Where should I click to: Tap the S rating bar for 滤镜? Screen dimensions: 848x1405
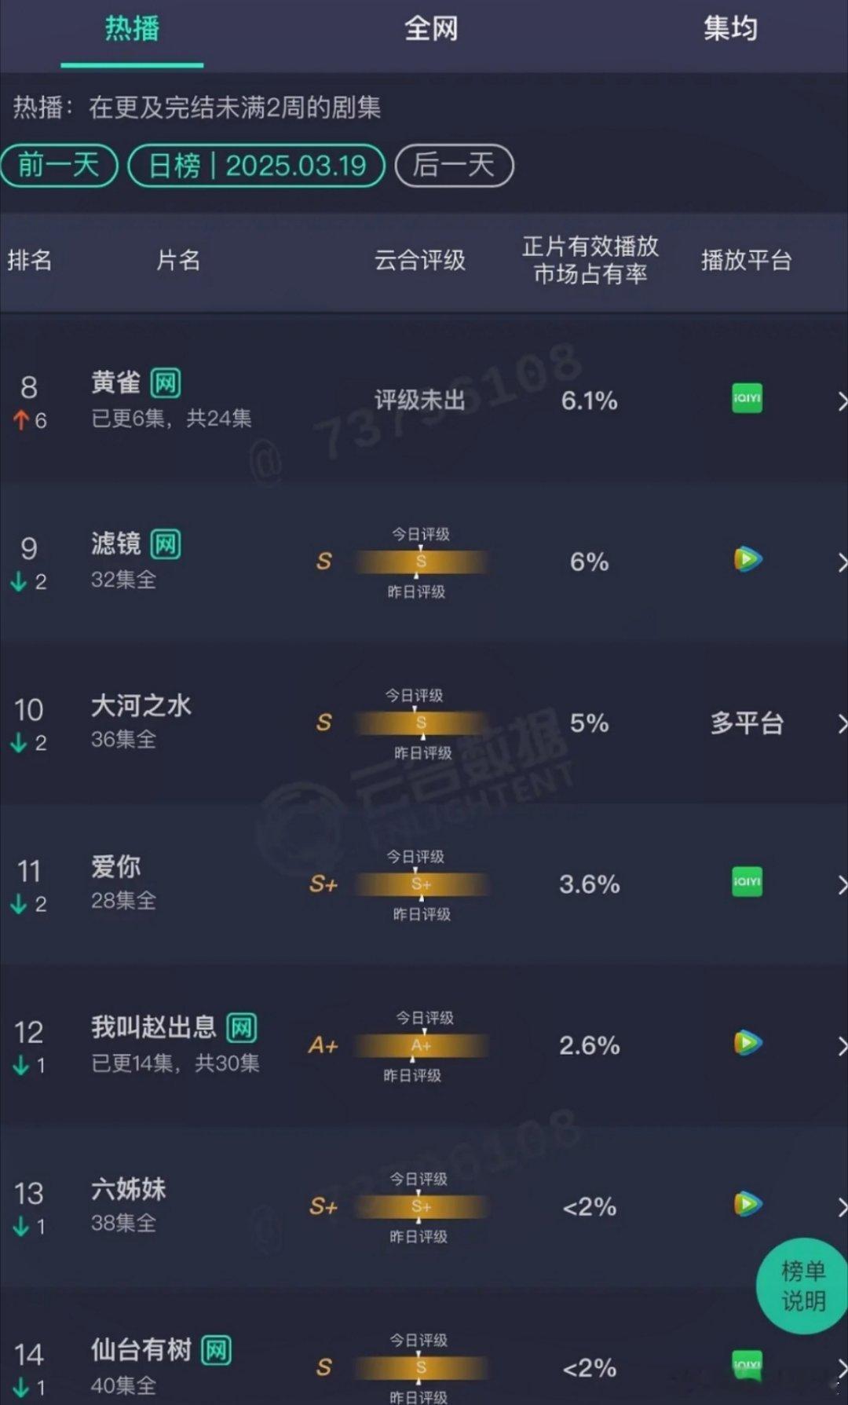pos(420,562)
